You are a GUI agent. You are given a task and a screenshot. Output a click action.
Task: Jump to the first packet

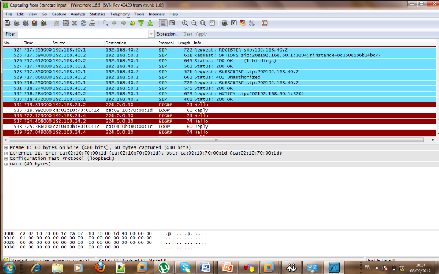[141, 23]
